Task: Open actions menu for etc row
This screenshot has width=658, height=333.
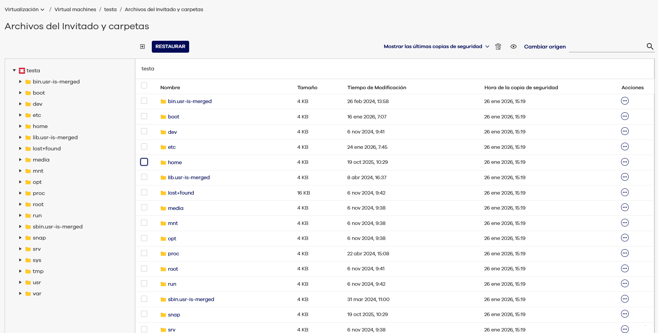Action: (x=625, y=147)
